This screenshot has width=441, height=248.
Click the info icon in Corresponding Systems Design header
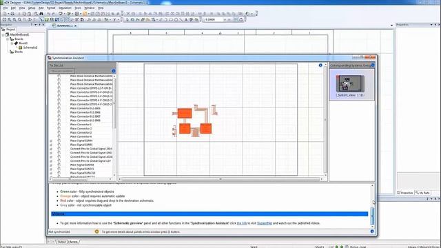coord(373,65)
